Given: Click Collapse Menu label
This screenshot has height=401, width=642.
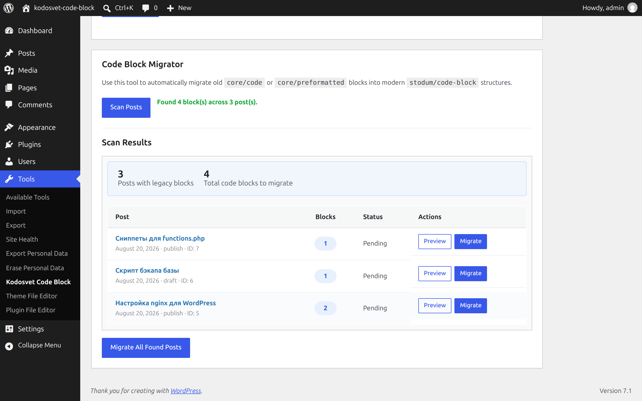Looking at the screenshot, I should coord(40,345).
